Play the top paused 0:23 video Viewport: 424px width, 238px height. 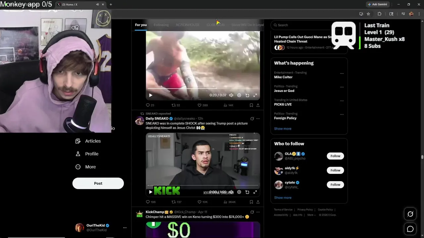[x=151, y=95]
